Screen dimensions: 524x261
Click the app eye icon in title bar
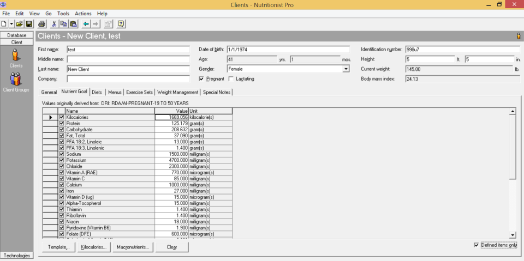4,4
